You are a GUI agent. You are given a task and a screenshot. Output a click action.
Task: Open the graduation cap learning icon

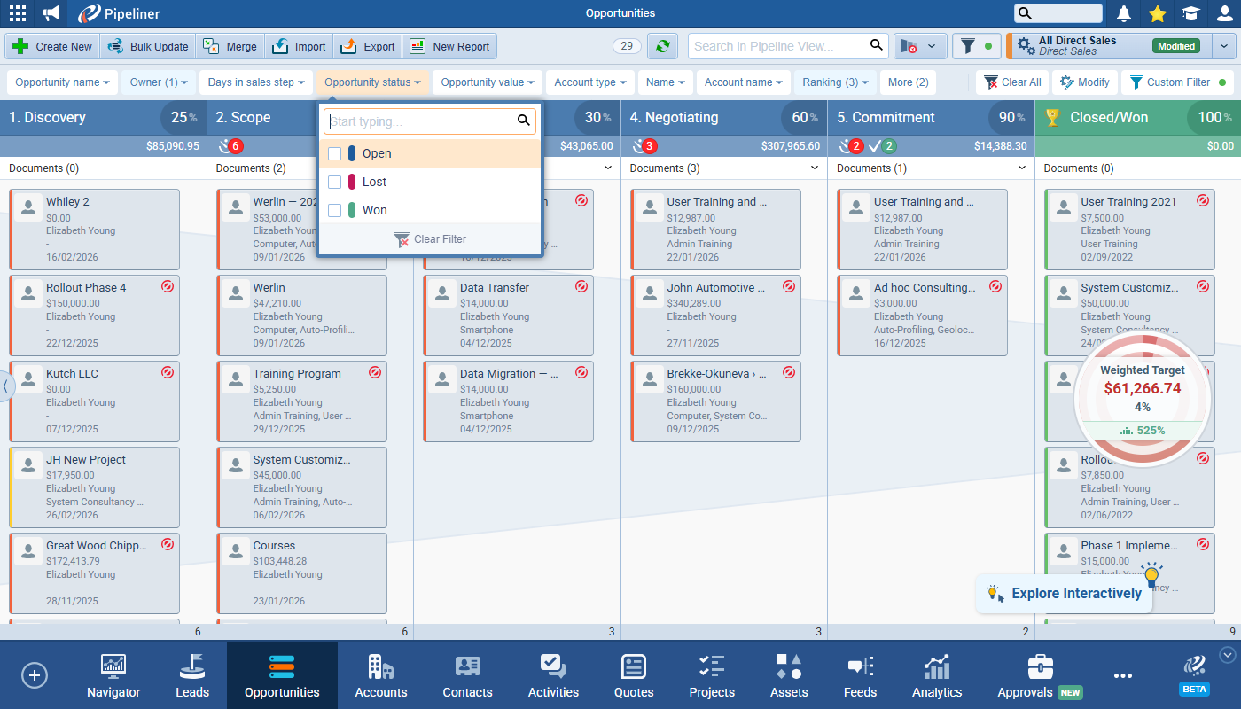point(1190,13)
